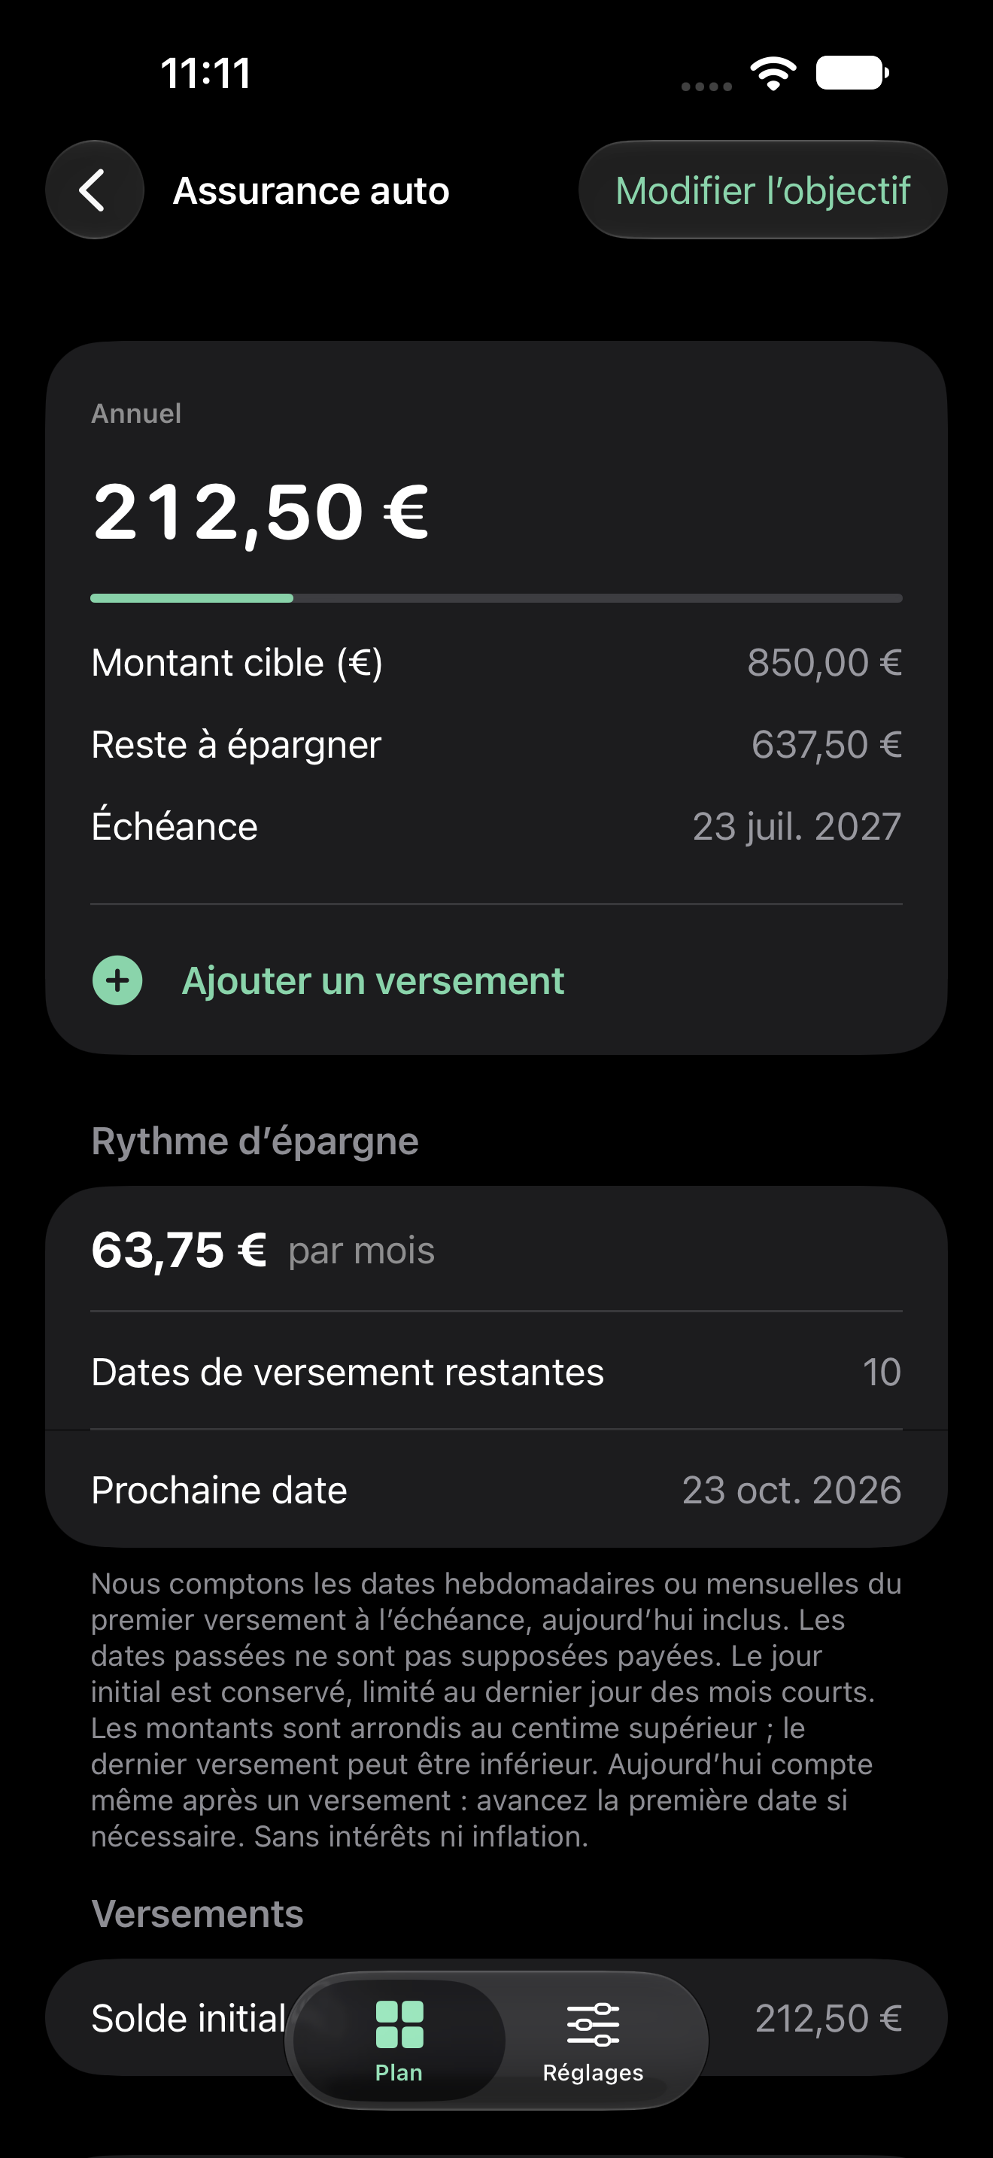The height and width of the screenshot is (2158, 993).
Task: Switch to the Réglages tab
Action: [x=593, y=2041]
